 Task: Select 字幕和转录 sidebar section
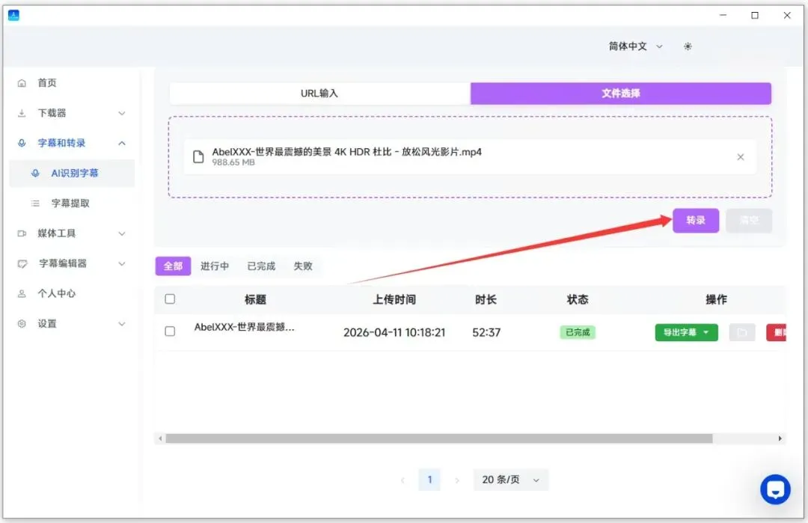[x=71, y=143]
